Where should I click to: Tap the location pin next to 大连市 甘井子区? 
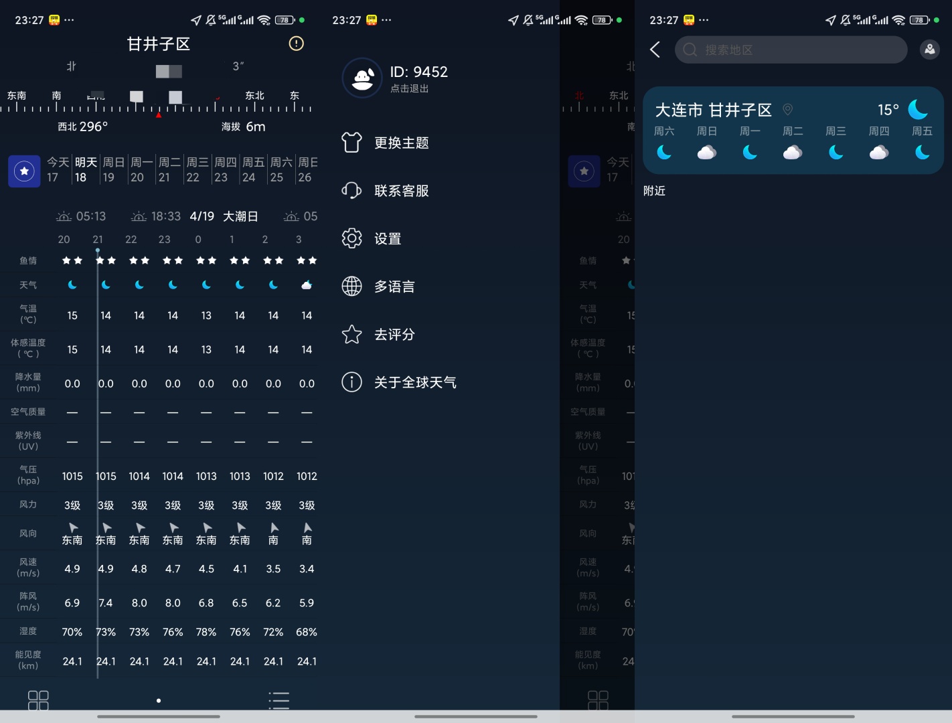(x=788, y=110)
